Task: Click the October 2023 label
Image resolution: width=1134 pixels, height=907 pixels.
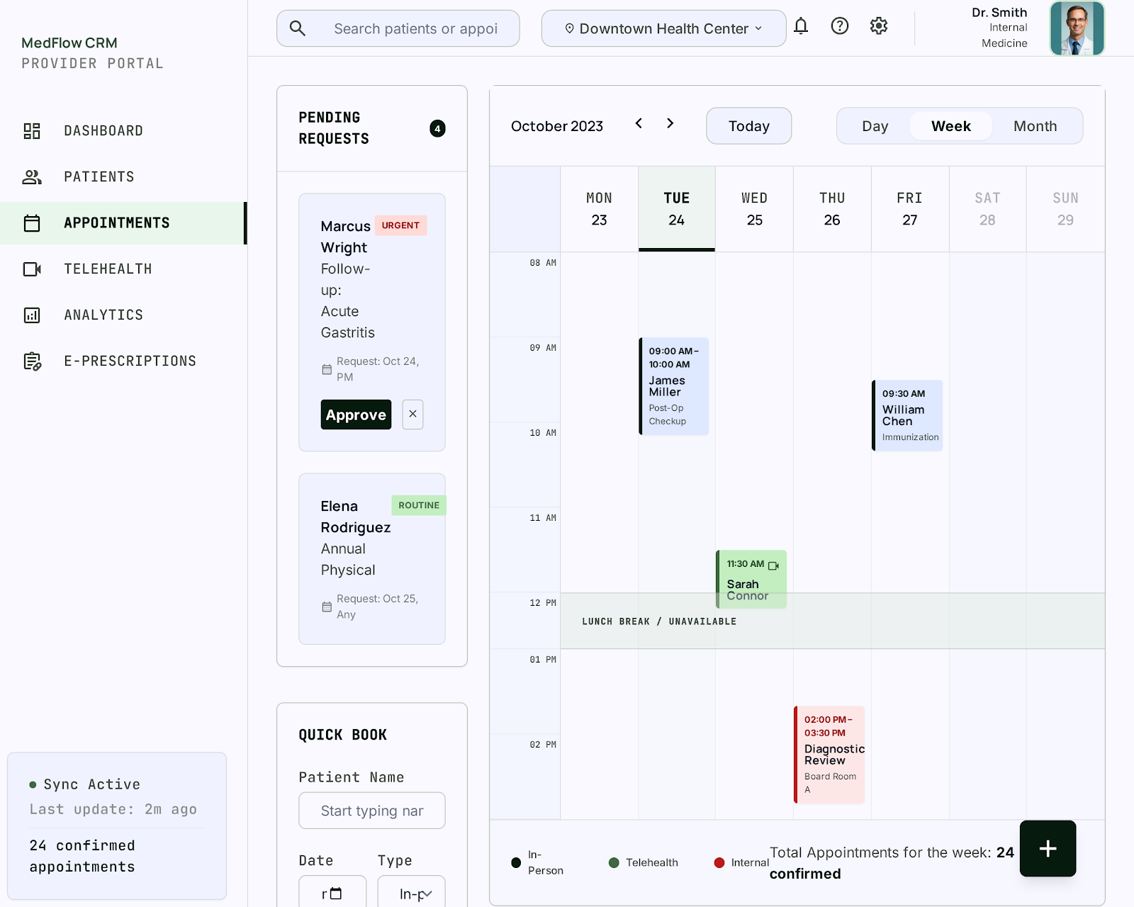Action: click(557, 126)
